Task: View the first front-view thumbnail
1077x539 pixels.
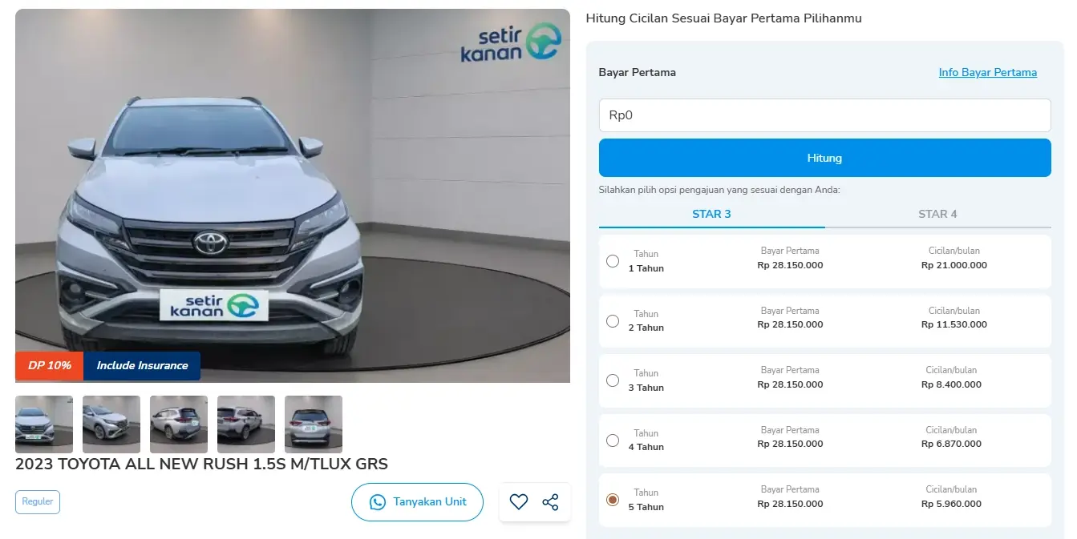Action: click(44, 424)
